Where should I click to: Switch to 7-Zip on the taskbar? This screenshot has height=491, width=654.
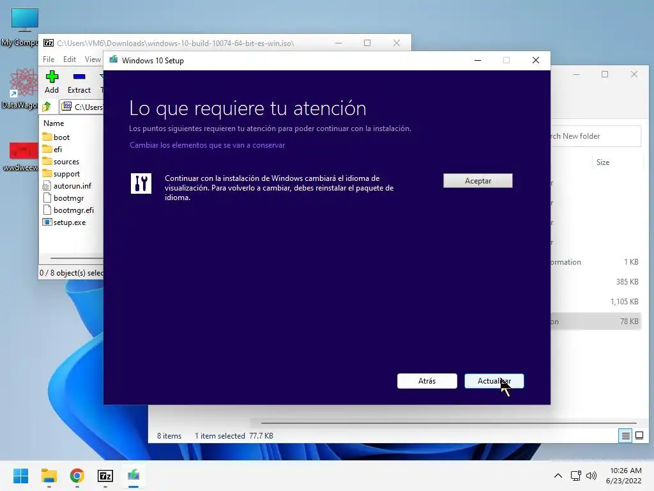105,476
